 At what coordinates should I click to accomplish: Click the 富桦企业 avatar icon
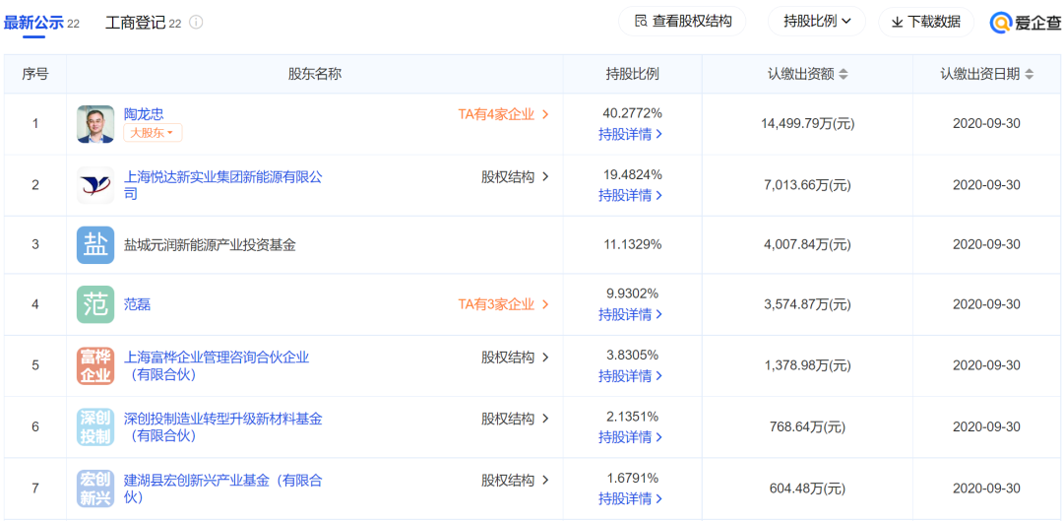[x=95, y=365]
